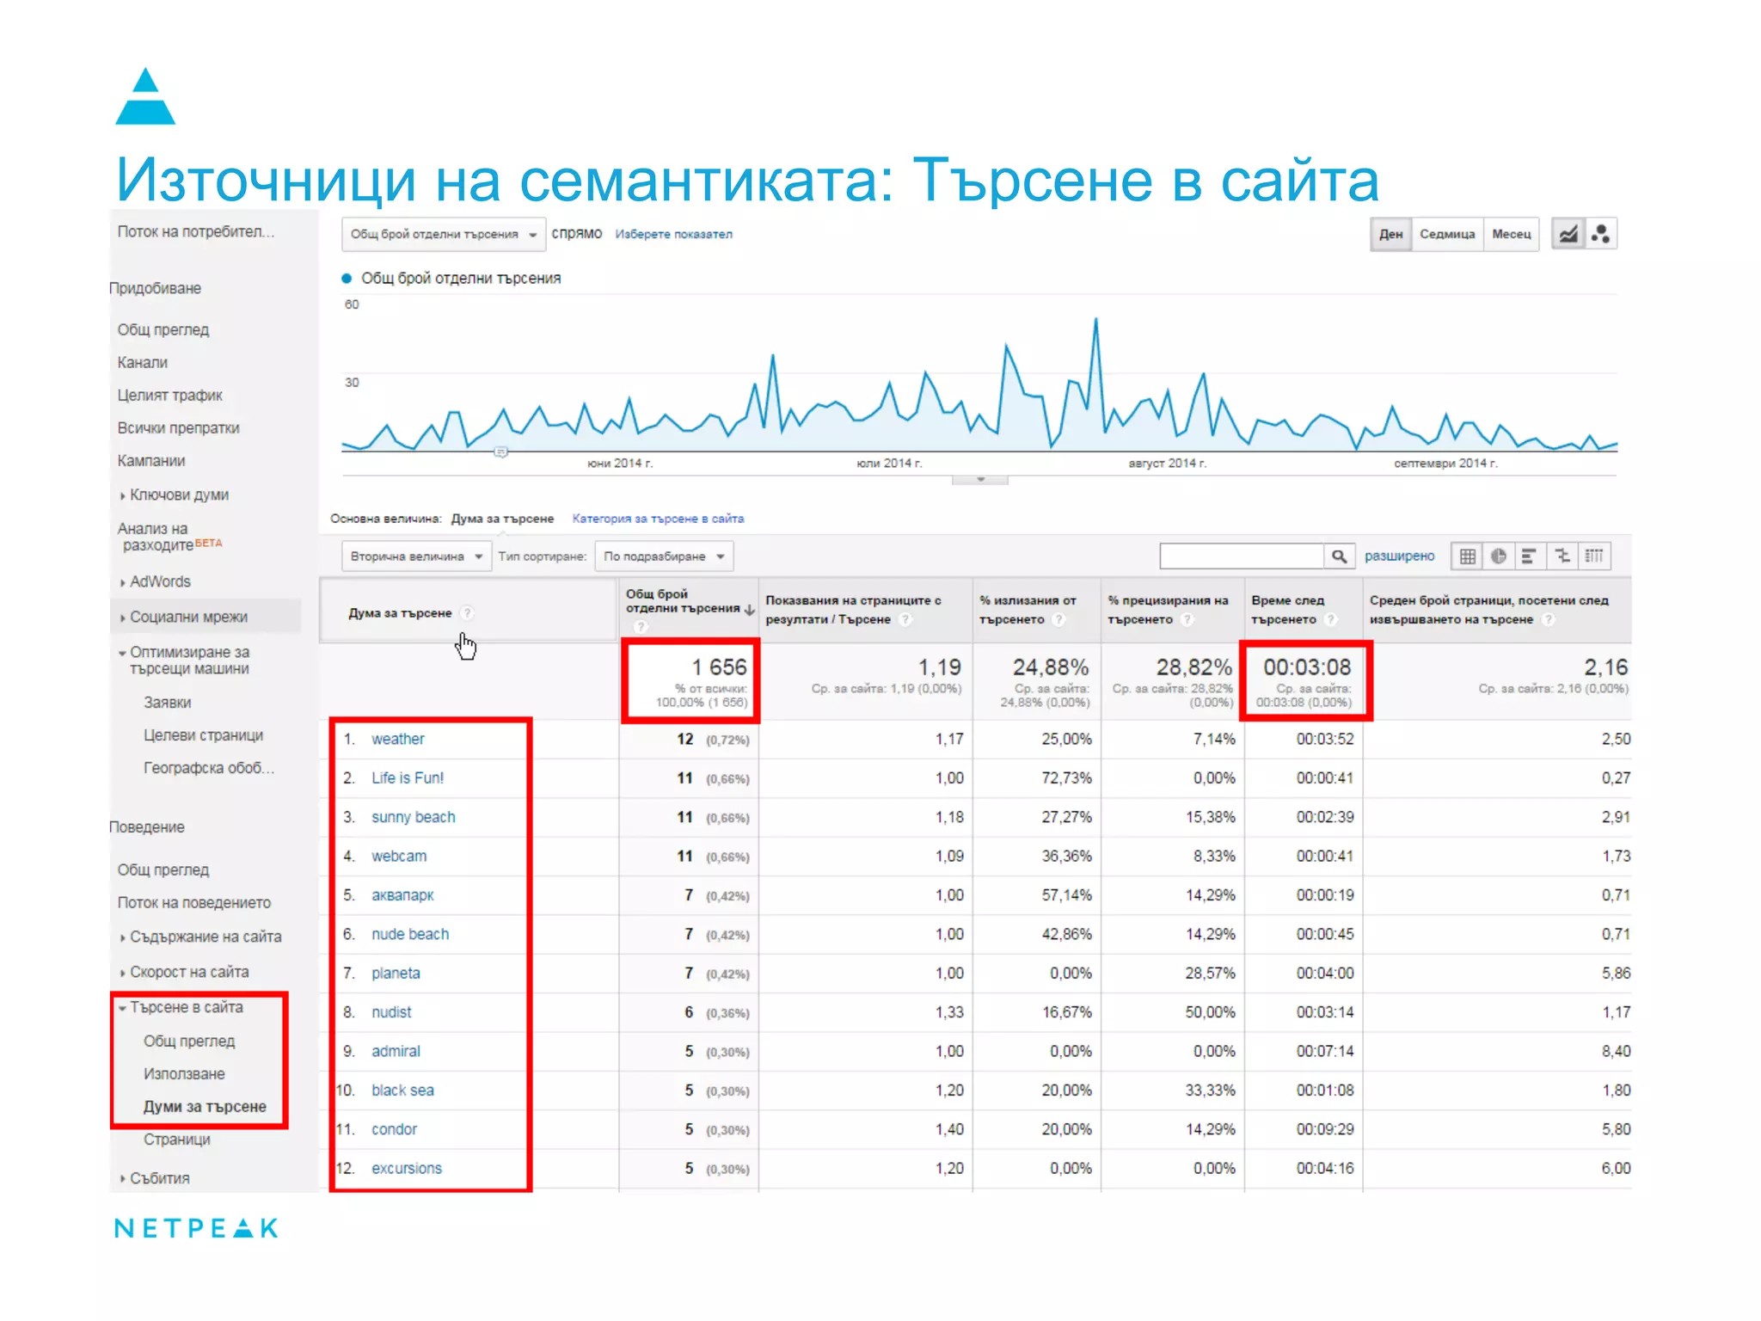Screen dimensions: 1761x1321
Task: Open the planeta search term link
Action: coord(396,974)
